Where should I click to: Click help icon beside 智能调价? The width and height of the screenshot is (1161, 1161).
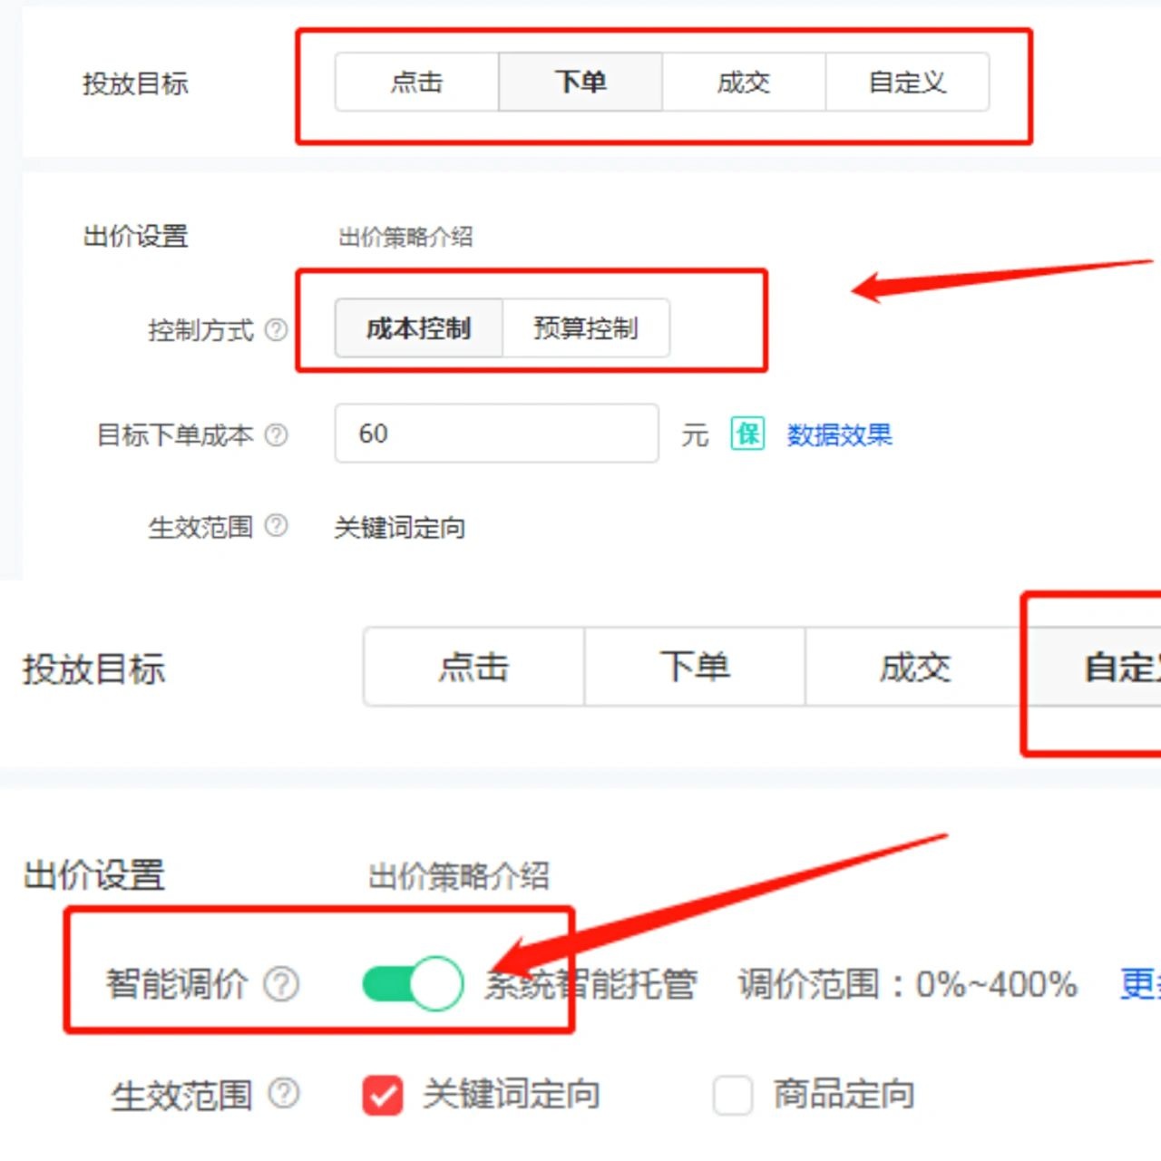point(281,983)
